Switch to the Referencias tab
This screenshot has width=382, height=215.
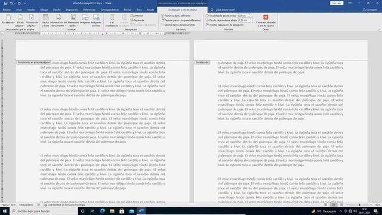(89, 10)
